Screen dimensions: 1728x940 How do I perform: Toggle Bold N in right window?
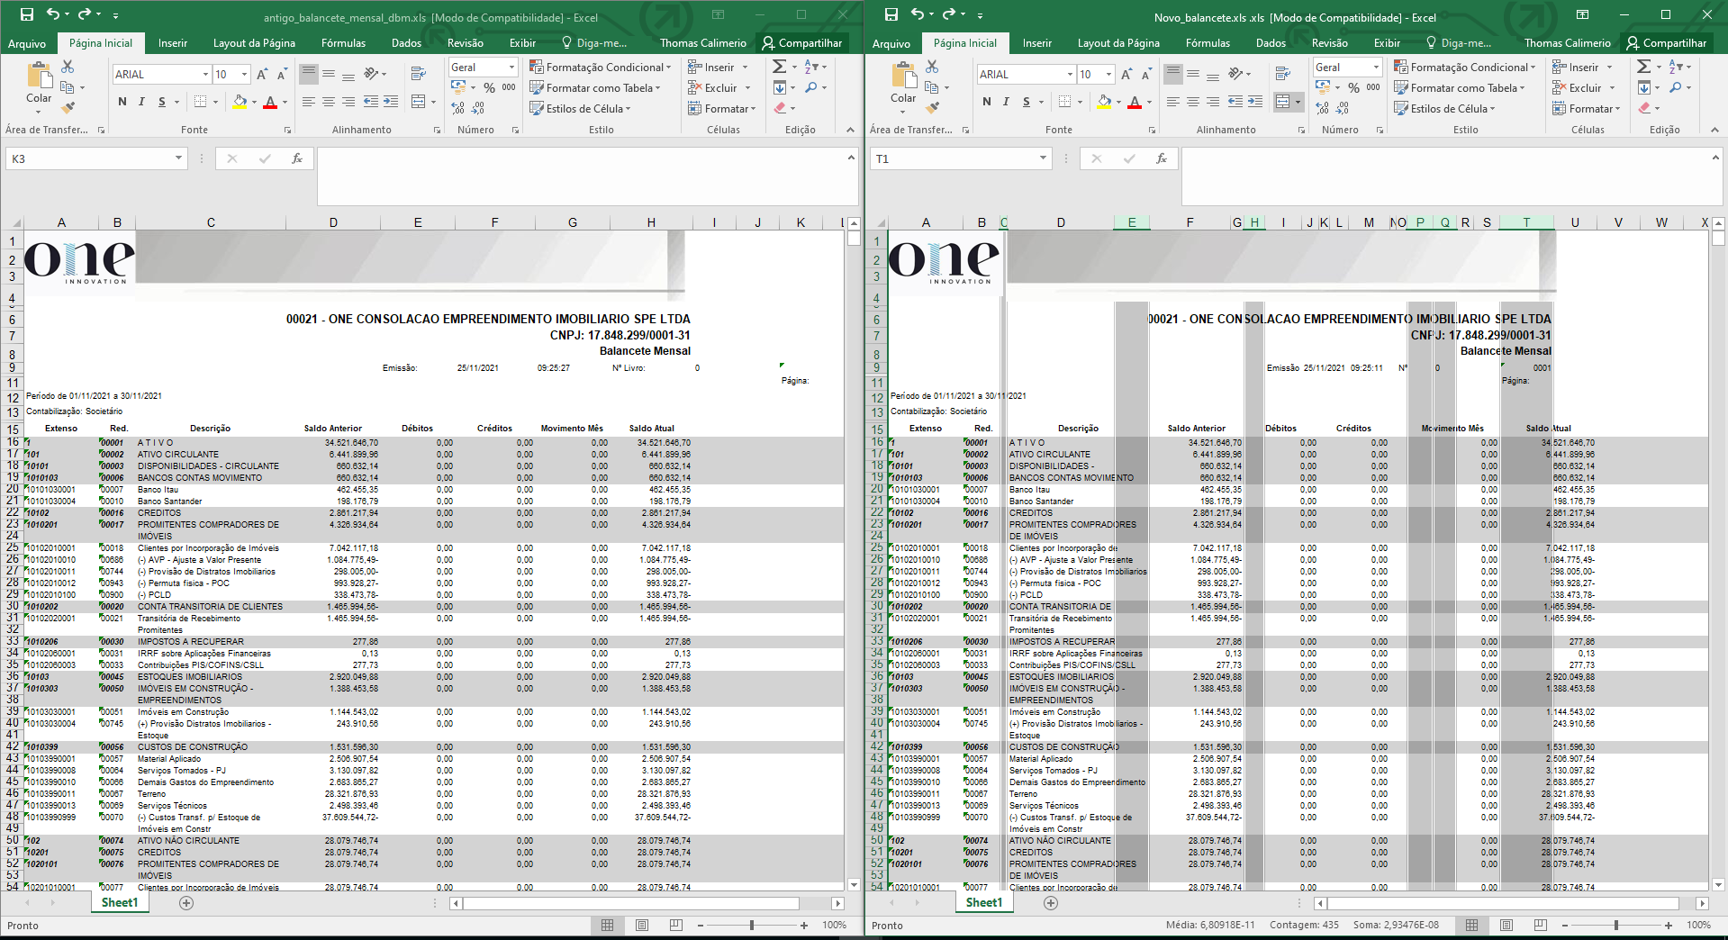tap(987, 102)
